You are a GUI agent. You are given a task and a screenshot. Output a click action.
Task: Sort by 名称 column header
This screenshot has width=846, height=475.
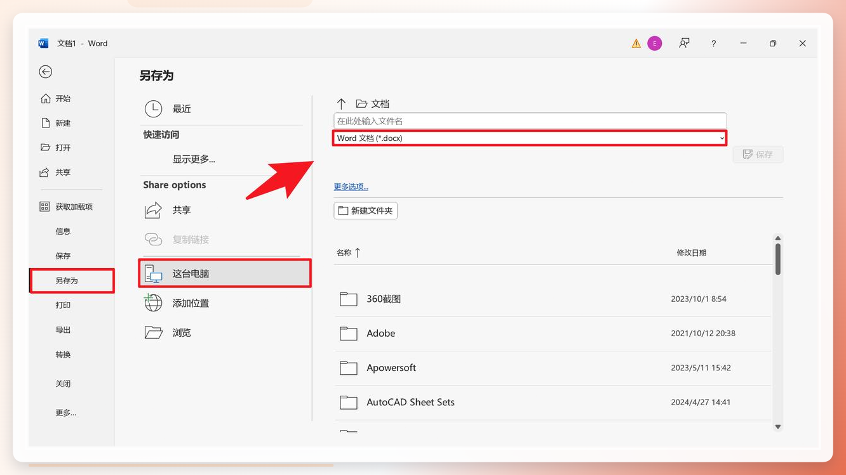tap(348, 252)
